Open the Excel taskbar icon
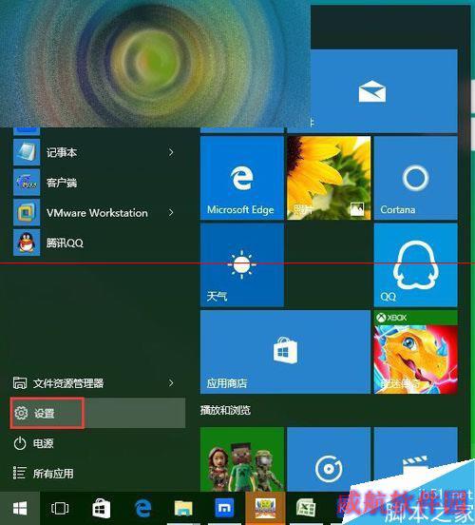475x525 pixels. coord(306,509)
